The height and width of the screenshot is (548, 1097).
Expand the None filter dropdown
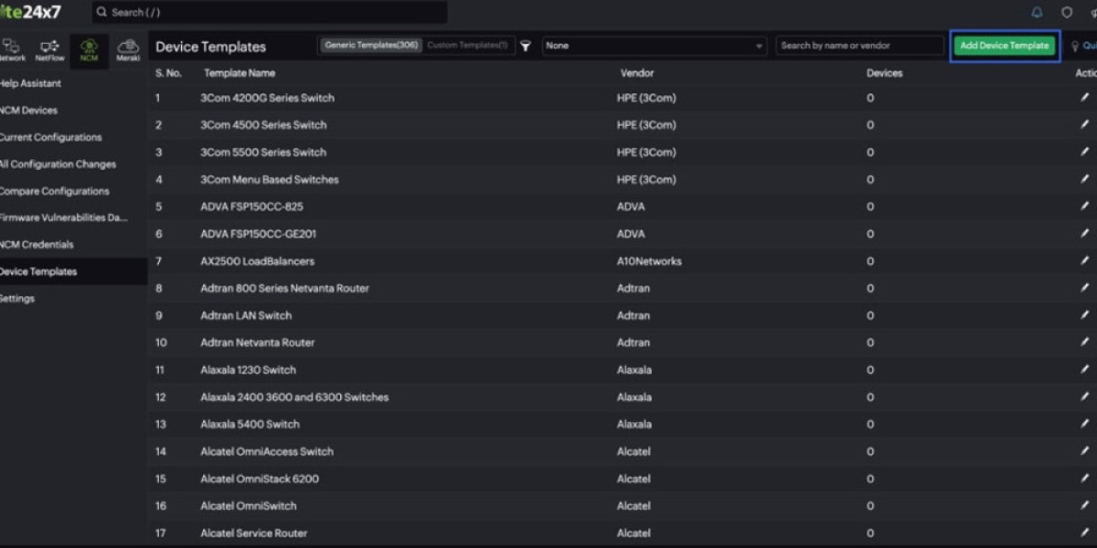[x=655, y=46]
